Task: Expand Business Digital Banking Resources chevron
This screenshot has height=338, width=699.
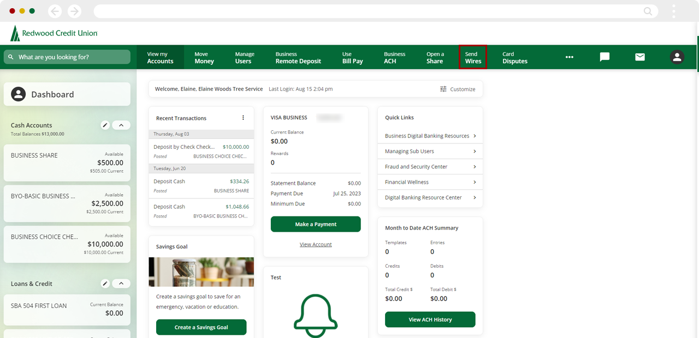Action: pyautogui.click(x=475, y=136)
